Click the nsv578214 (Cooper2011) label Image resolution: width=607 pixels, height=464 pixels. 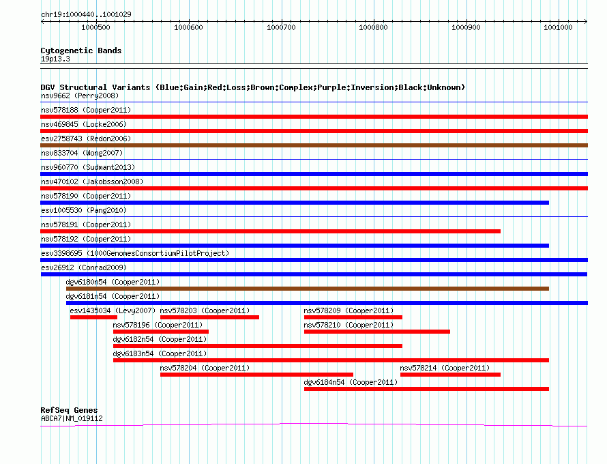click(445, 368)
